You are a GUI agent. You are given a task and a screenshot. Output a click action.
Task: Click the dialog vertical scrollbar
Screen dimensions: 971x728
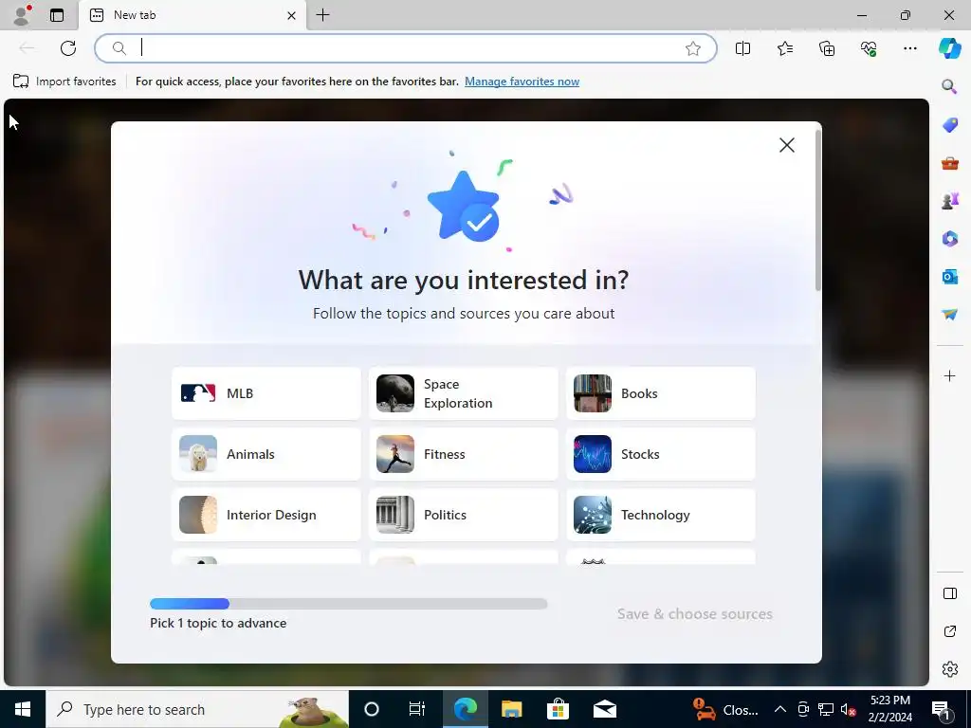point(818,210)
